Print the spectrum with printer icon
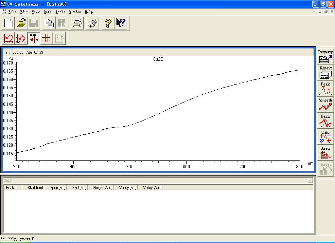 tap(77, 23)
